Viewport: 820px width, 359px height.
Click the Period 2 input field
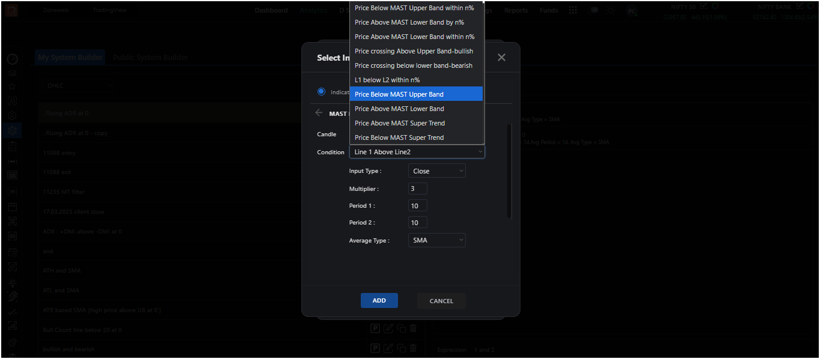pos(418,222)
